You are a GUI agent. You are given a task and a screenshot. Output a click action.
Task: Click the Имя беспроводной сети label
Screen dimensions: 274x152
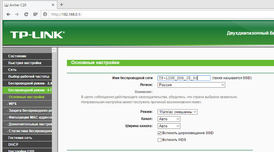132,78
